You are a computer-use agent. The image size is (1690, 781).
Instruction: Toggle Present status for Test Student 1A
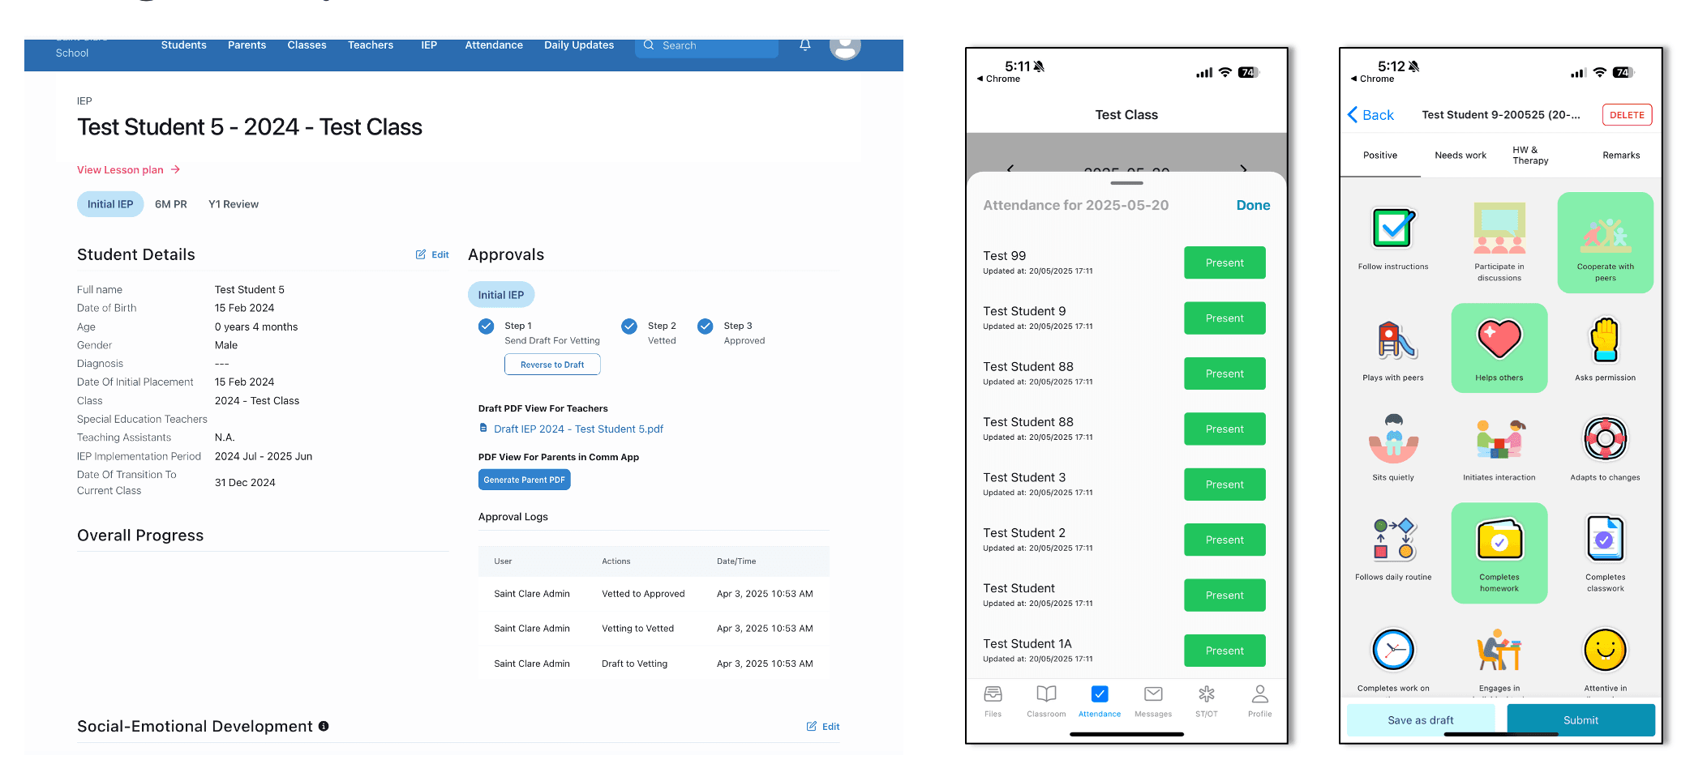click(x=1225, y=651)
